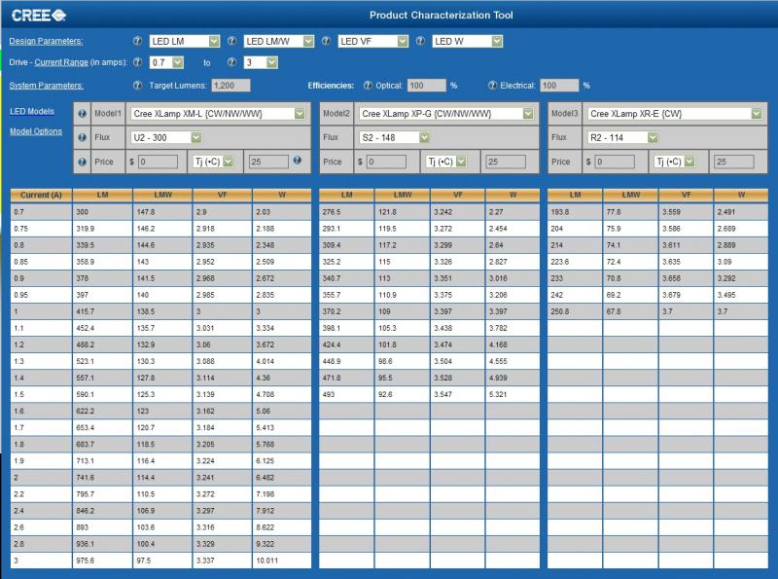
Task: Click help icon in Model1 Price row
Action: click(x=83, y=162)
